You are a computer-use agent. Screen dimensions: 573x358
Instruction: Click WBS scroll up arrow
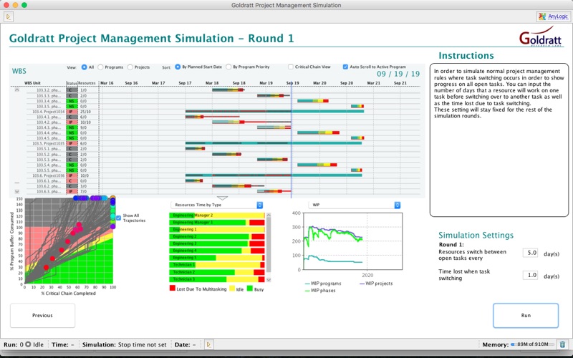coord(16,89)
